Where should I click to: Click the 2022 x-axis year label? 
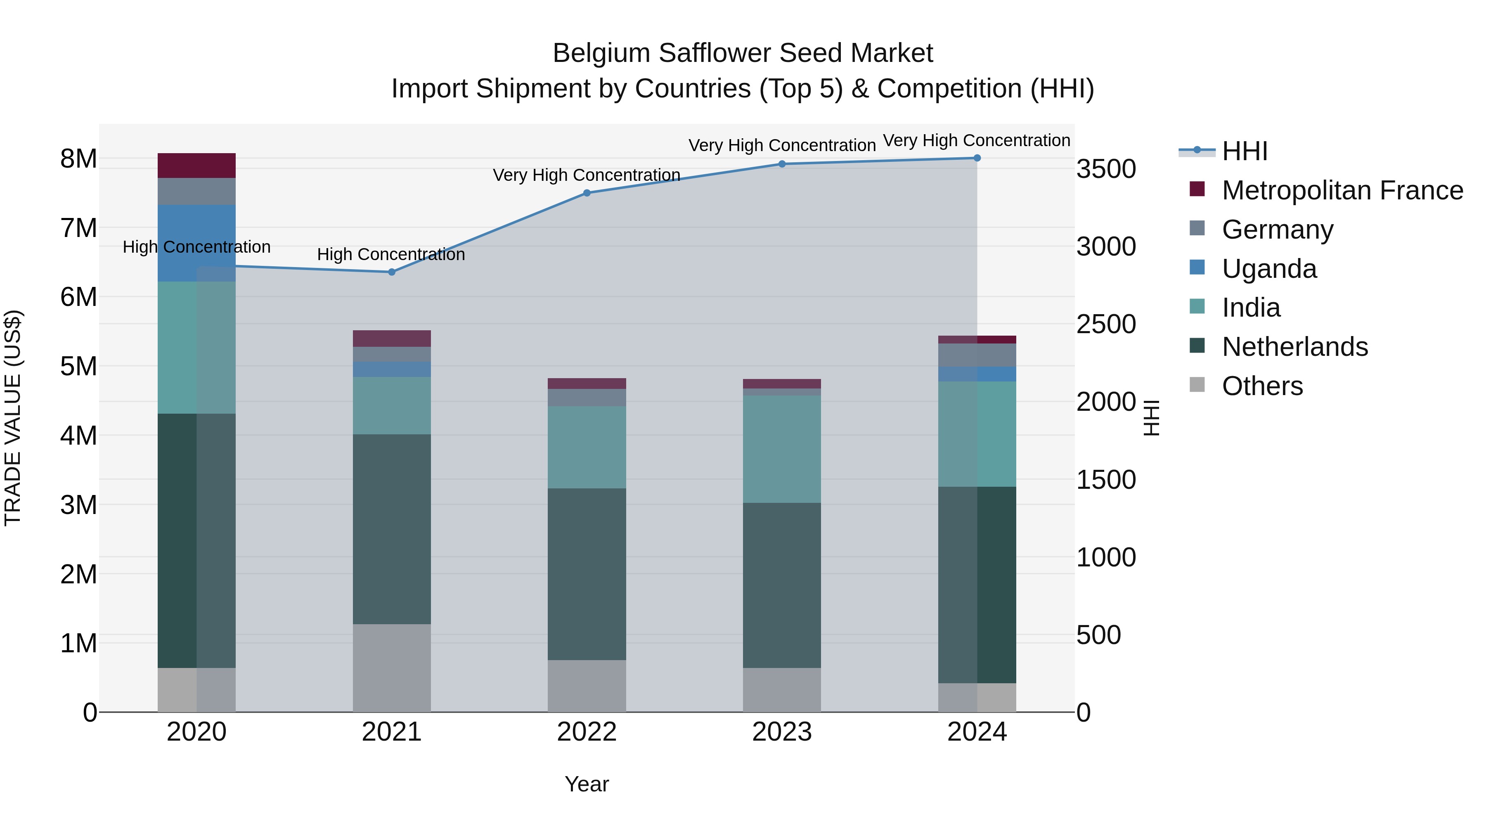[587, 732]
